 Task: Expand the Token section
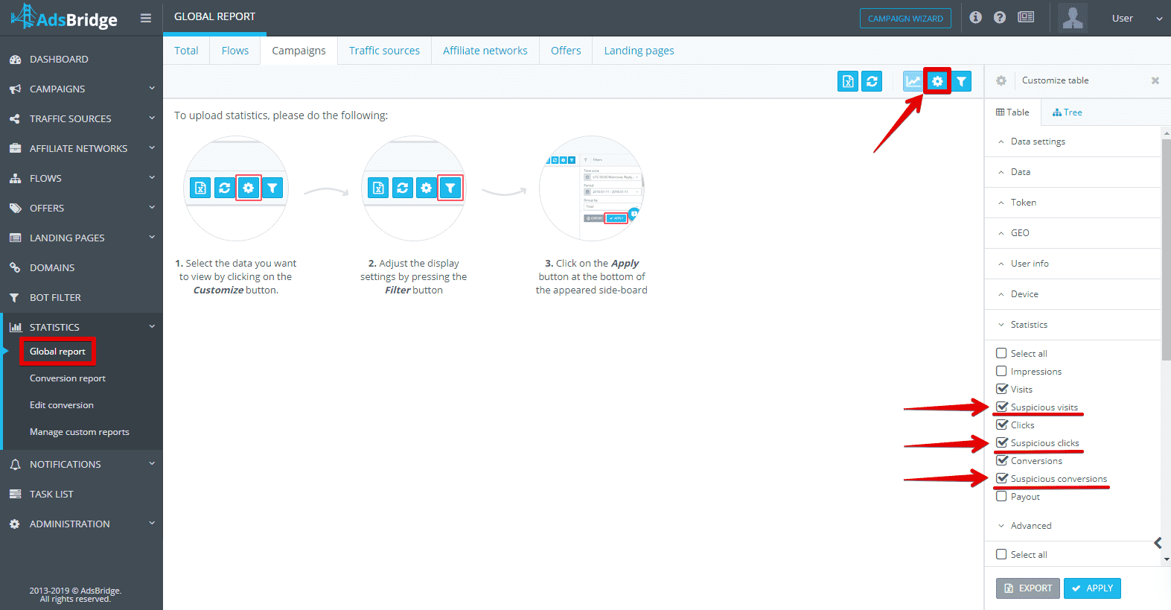point(1072,203)
